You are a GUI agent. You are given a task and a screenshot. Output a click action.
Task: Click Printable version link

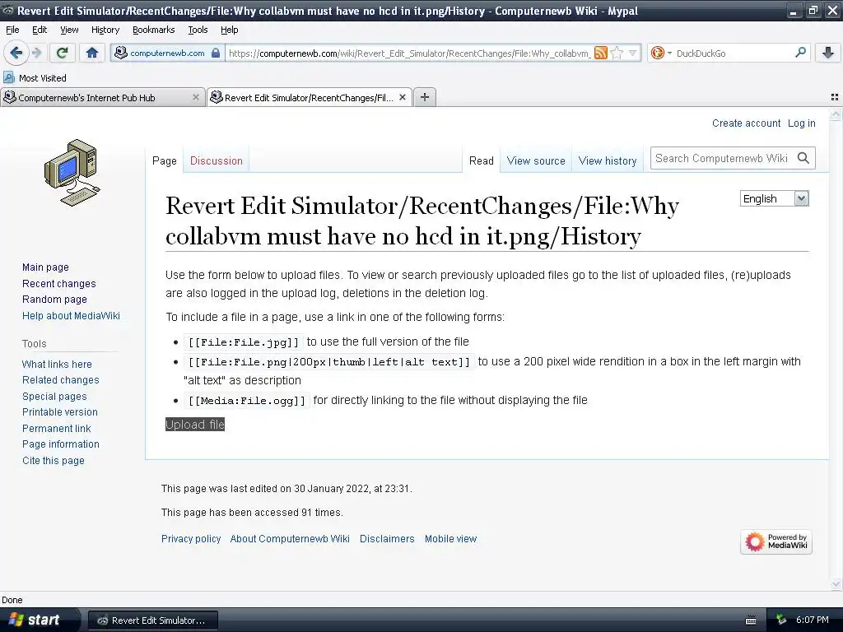pyautogui.click(x=59, y=412)
